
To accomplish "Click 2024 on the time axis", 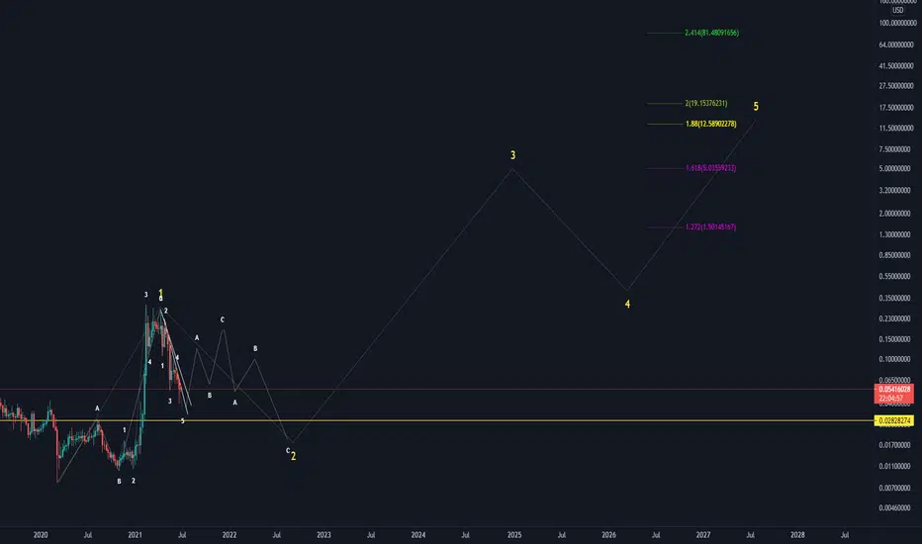I will click(x=418, y=535).
